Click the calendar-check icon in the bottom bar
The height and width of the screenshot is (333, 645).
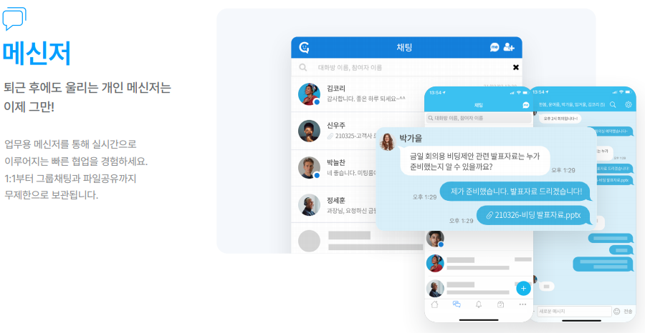pyautogui.click(x=501, y=304)
